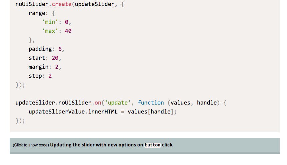Click the 'range: {' code line
Image resolution: width=287 pixels, height=165 pixels.
pos(42,13)
